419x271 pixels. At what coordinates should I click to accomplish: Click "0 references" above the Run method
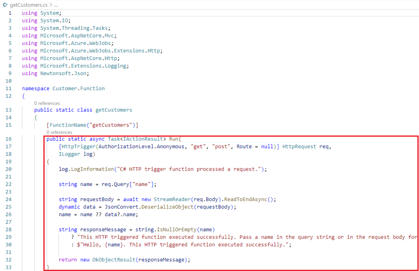click(x=59, y=132)
